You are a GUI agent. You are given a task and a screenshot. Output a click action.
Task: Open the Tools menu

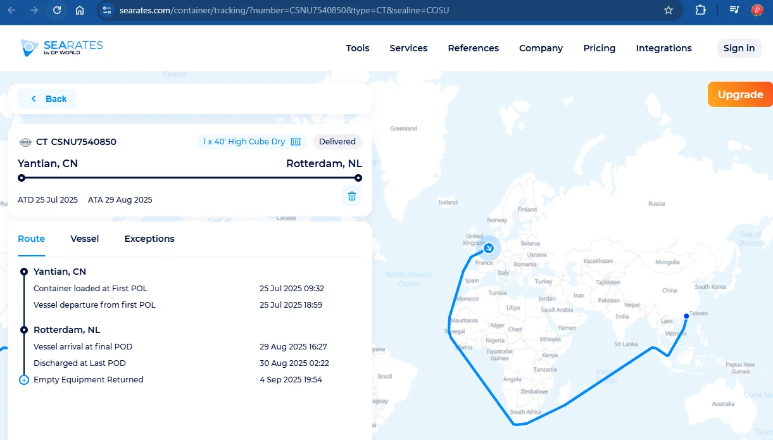coord(358,48)
